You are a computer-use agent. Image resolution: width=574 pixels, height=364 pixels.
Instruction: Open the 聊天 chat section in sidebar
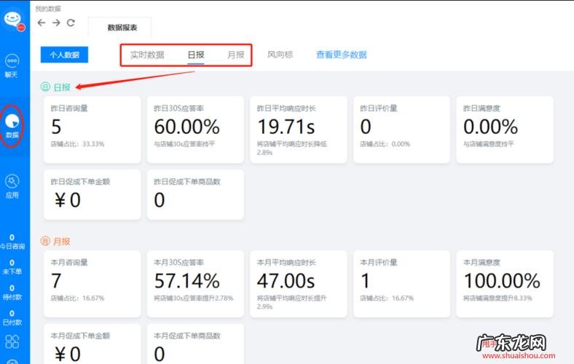click(12, 67)
